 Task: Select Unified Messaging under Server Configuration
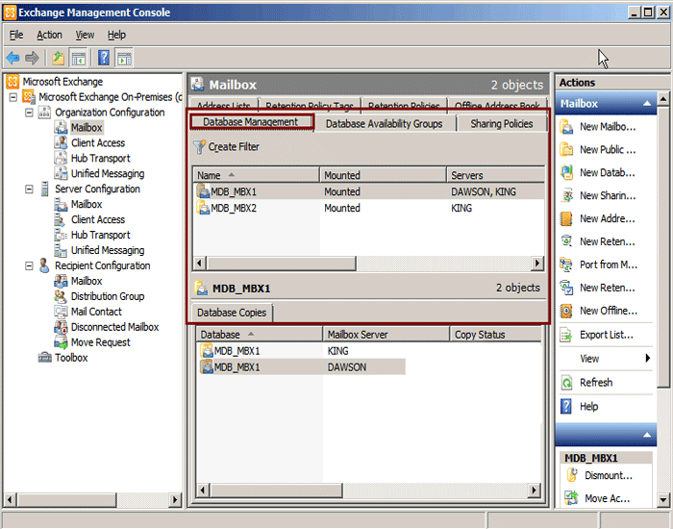(108, 250)
